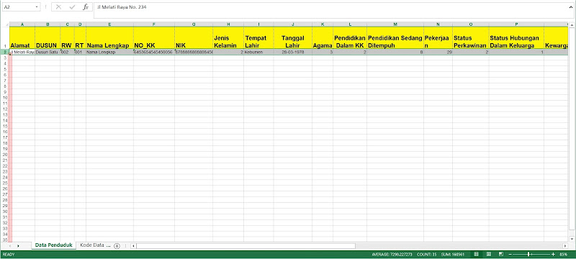The width and height of the screenshot is (576, 259).
Task: Select the DUSUN header cell
Action: point(48,38)
